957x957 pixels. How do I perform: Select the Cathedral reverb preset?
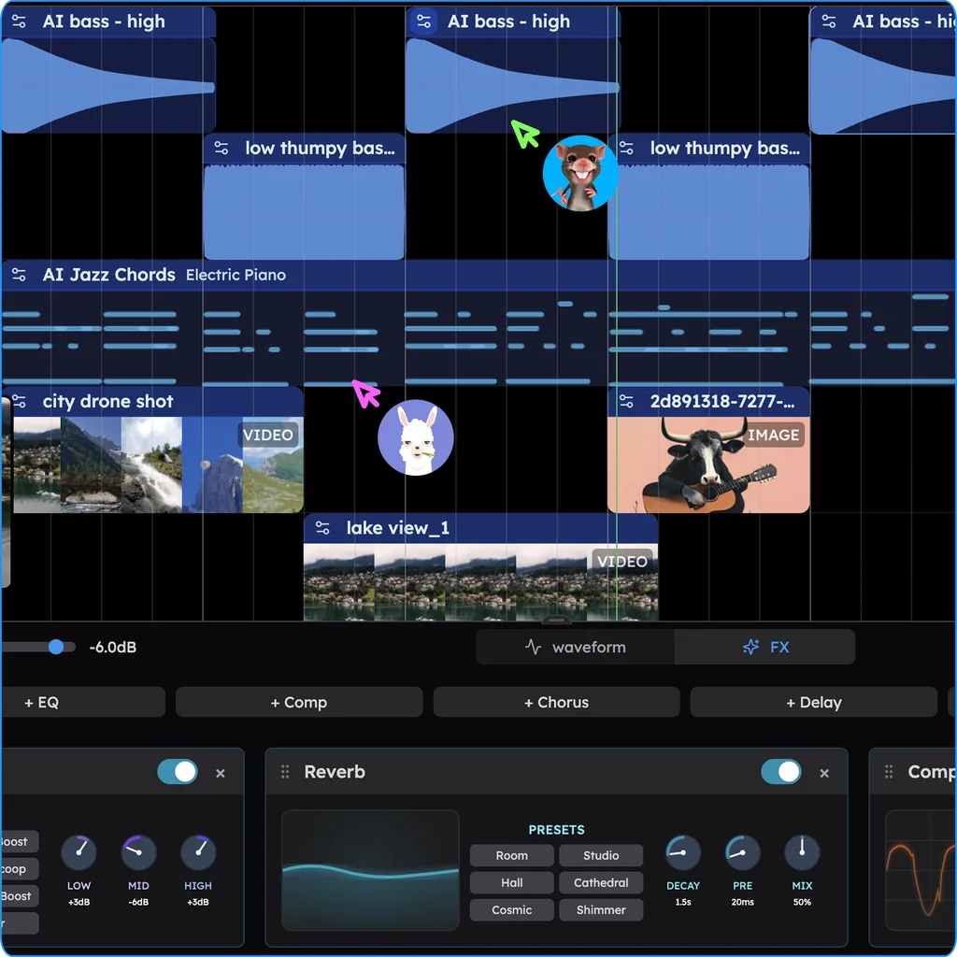point(601,882)
